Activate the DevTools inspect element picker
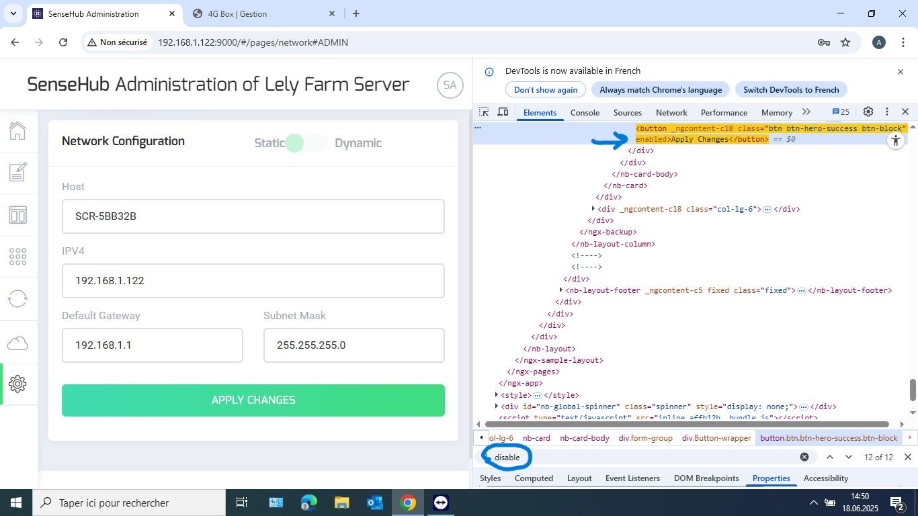Viewport: 918px width, 516px height. point(484,112)
